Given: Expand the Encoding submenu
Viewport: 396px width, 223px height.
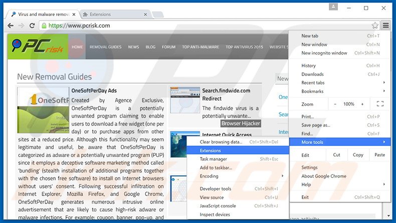Looking at the screenshot, I should 238,176.
